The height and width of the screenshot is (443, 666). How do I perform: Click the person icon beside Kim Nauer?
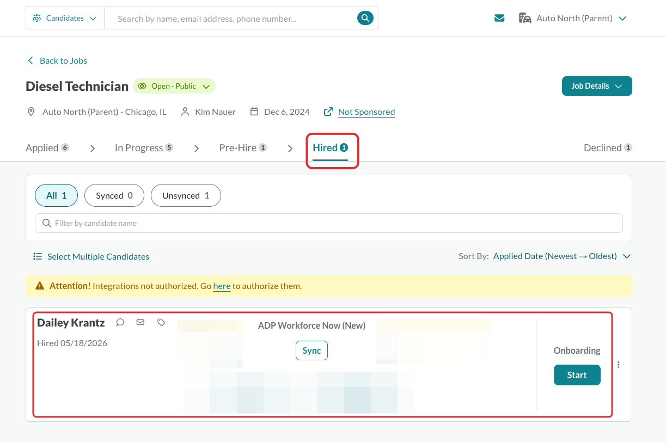(x=185, y=112)
